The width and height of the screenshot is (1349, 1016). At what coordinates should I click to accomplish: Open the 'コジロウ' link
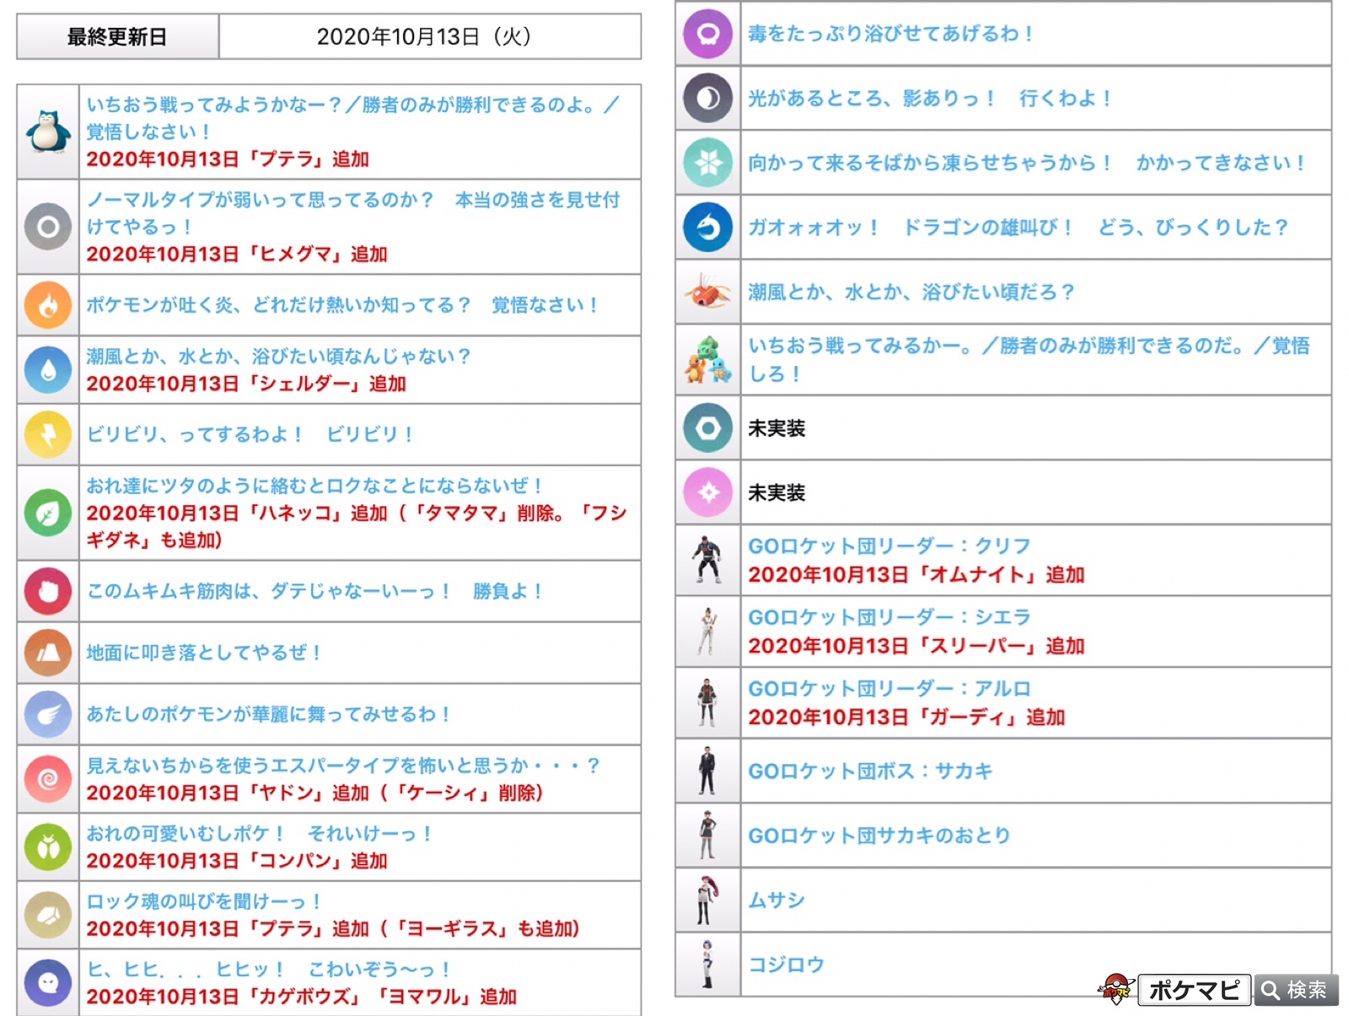pos(786,965)
